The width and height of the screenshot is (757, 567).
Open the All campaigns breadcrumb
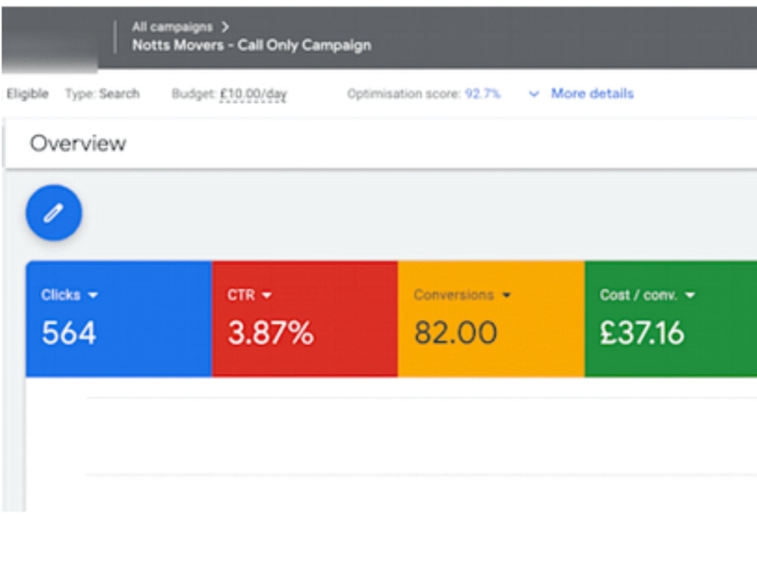(173, 27)
